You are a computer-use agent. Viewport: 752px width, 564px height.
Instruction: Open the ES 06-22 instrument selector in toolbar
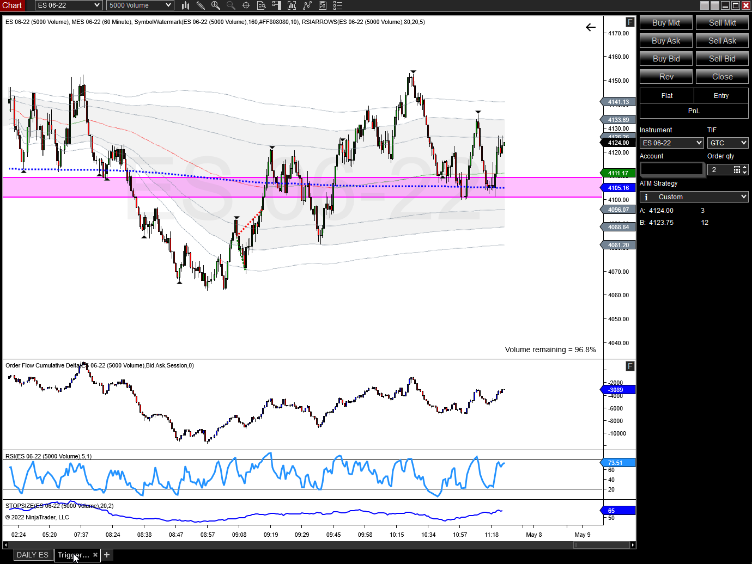click(x=69, y=5)
